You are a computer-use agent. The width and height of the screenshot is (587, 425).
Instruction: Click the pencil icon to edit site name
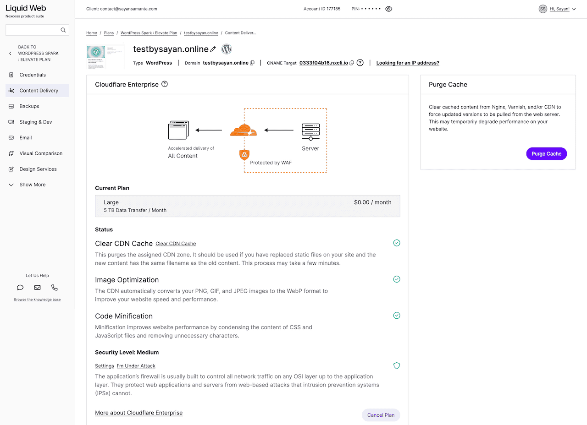pos(213,49)
